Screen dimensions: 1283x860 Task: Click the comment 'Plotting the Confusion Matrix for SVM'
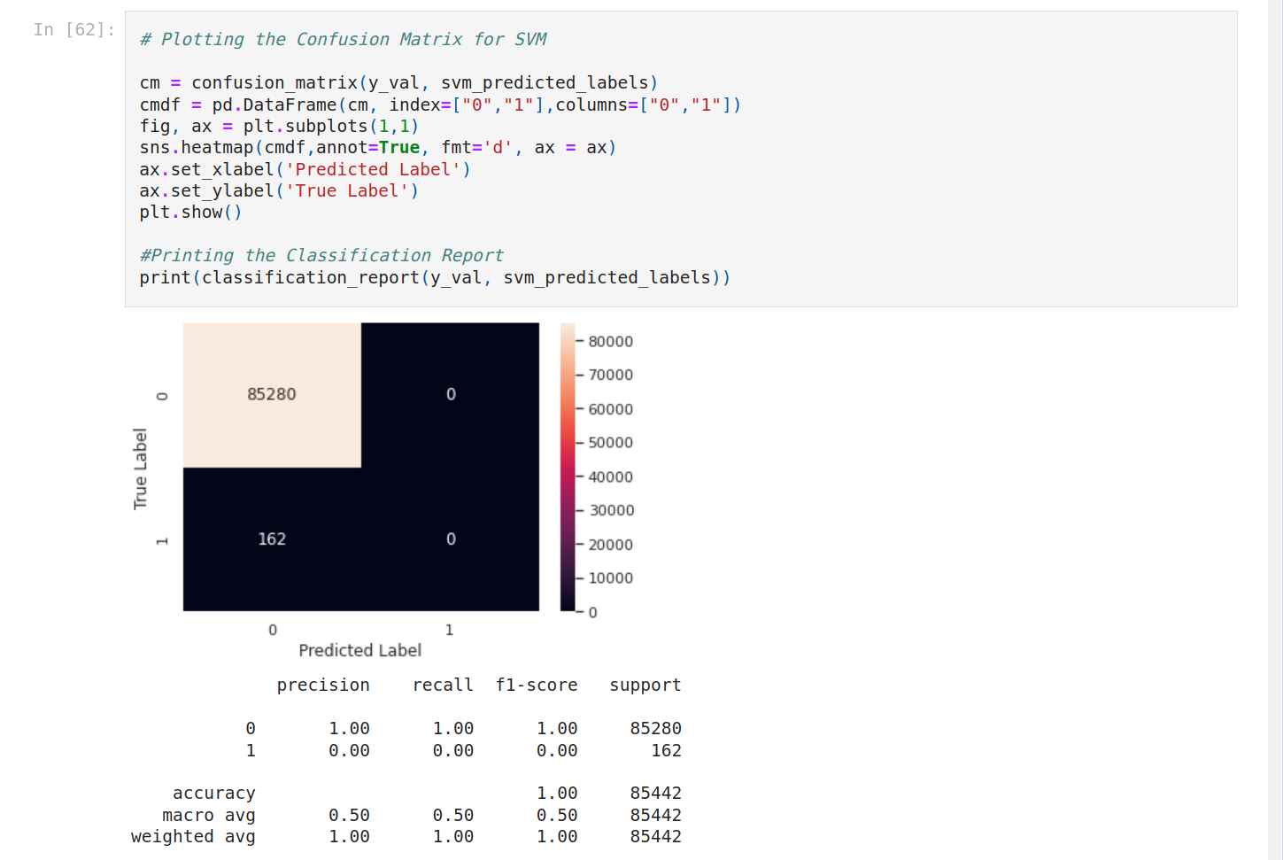click(x=343, y=39)
